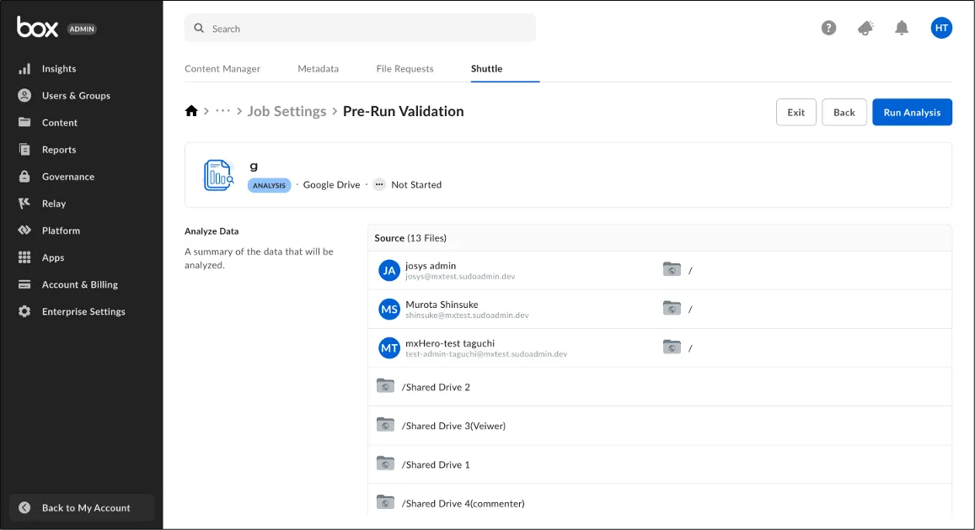This screenshot has height=530, width=975.
Task: Go to Job Settings breadcrumb link
Action: coord(287,111)
